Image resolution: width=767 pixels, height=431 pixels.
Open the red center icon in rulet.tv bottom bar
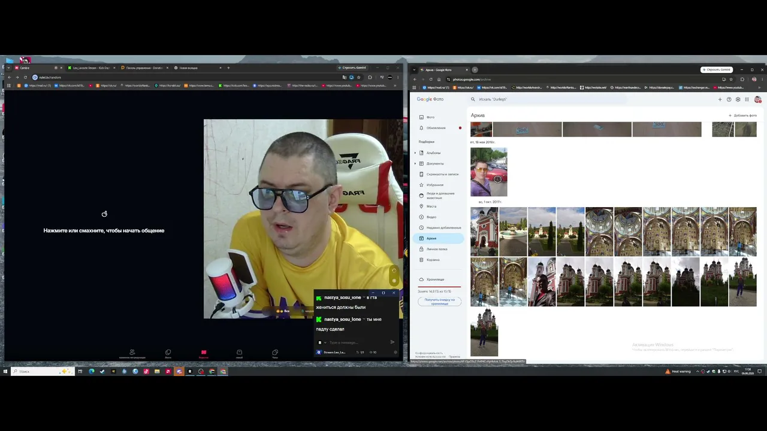click(204, 353)
